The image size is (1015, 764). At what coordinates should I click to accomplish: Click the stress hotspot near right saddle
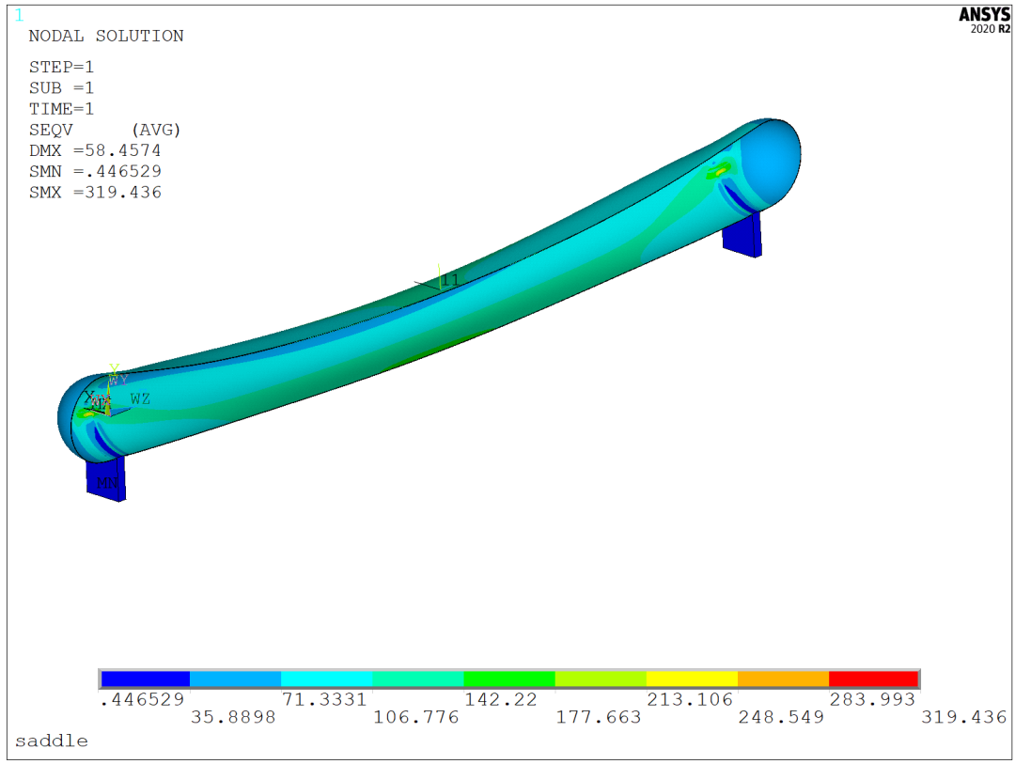pos(718,172)
